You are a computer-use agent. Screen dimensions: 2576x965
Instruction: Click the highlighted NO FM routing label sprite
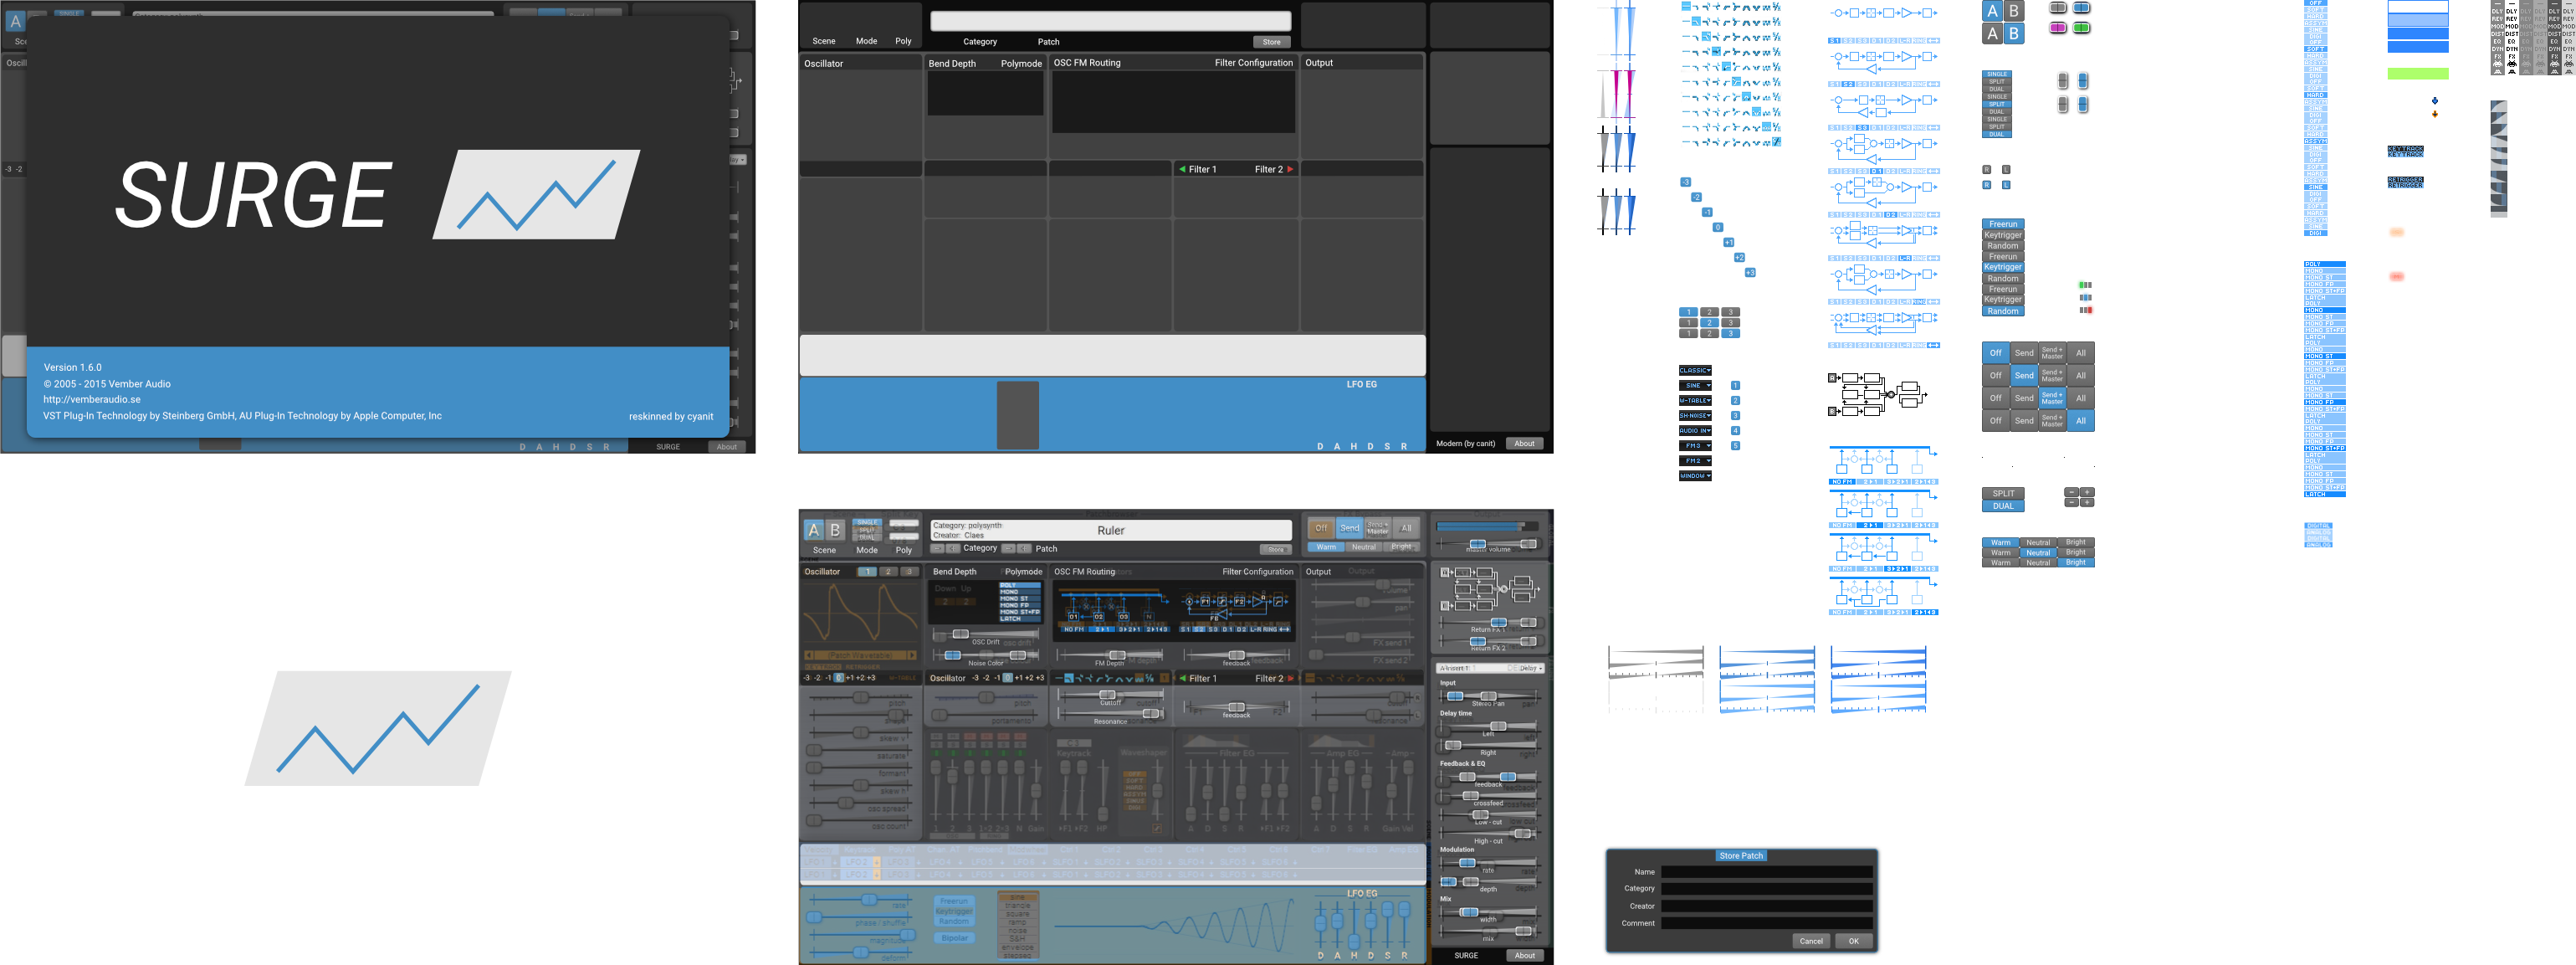(x=1842, y=482)
